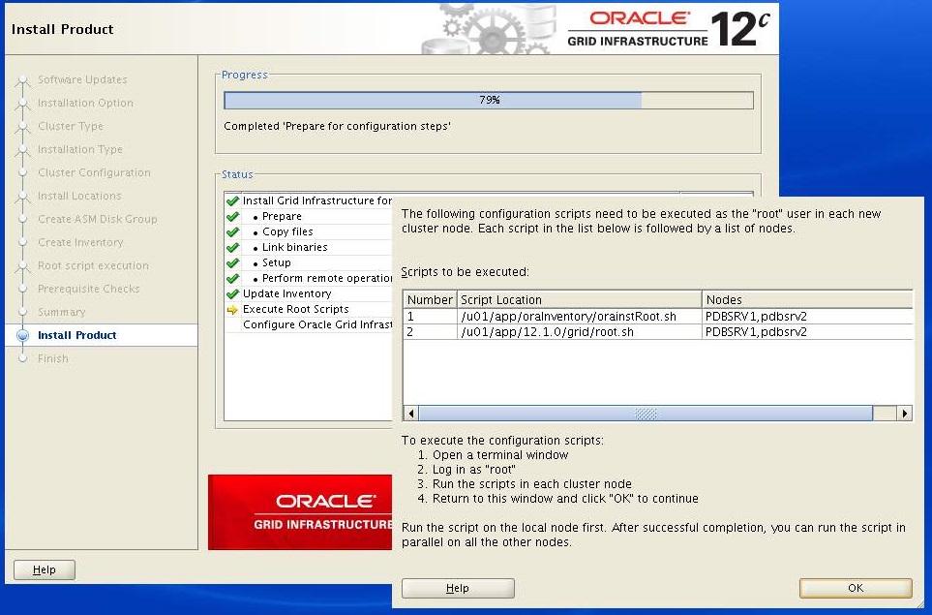This screenshot has height=615, width=932.
Task: Select Configure Oracle Grid Infrastructure status row
Action: [x=309, y=324]
